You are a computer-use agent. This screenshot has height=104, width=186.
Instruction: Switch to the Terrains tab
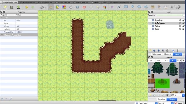[x=161, y=99]
